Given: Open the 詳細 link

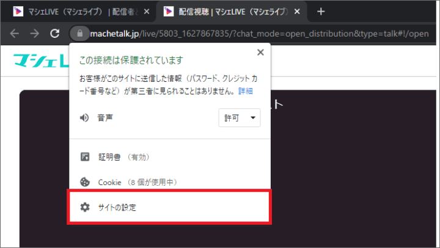Looking at the screenshot, I should coord(245,91).
